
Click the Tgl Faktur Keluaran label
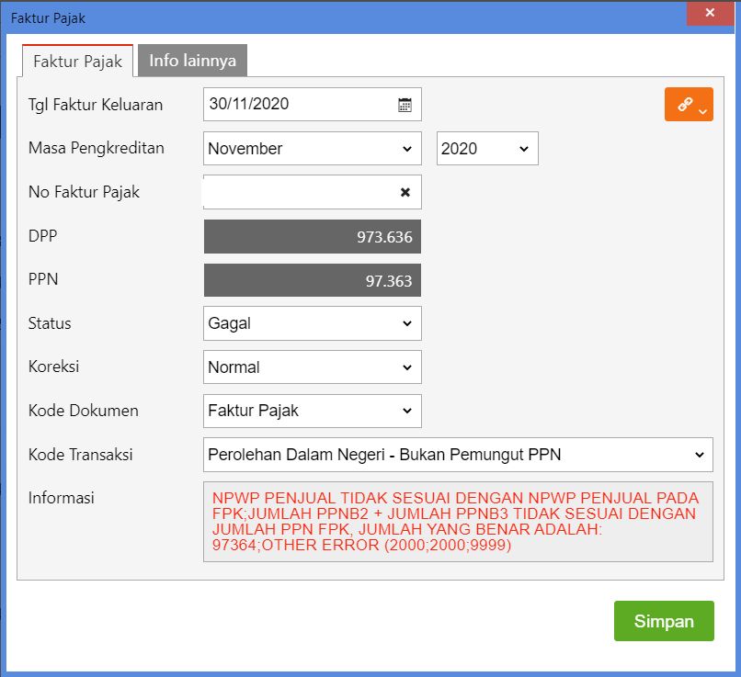tap(96, 105)
